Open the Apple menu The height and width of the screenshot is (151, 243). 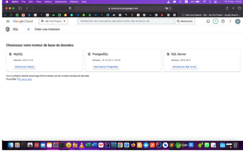7,2
